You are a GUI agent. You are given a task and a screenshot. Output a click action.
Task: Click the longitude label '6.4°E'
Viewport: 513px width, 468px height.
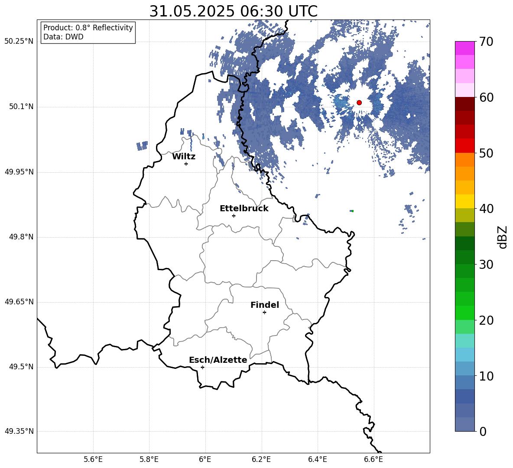[x=318, y=459]
